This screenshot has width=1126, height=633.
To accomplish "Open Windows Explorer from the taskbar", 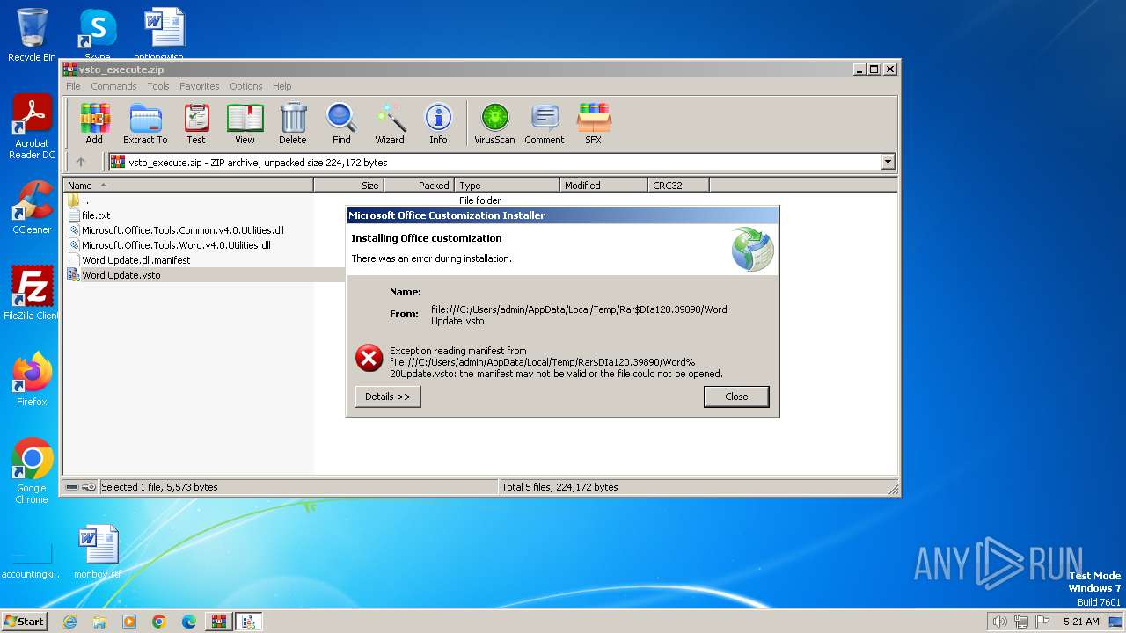I will [99, 622].
